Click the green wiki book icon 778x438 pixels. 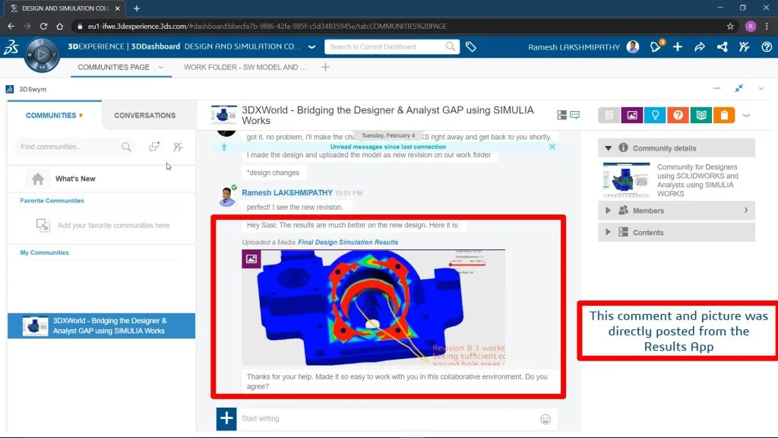click(701, 116)
